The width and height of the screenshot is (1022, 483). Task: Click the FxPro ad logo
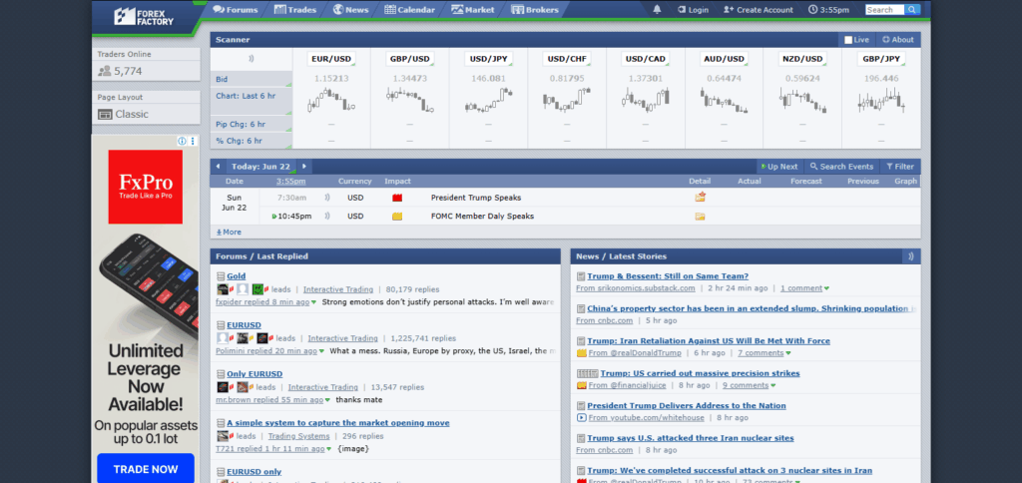pyautogui.click(x=146, y=187)
